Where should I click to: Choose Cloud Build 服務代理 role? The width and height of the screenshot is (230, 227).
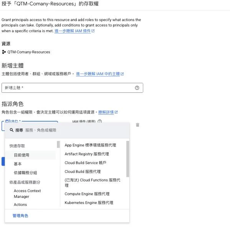tap(83, 171)
